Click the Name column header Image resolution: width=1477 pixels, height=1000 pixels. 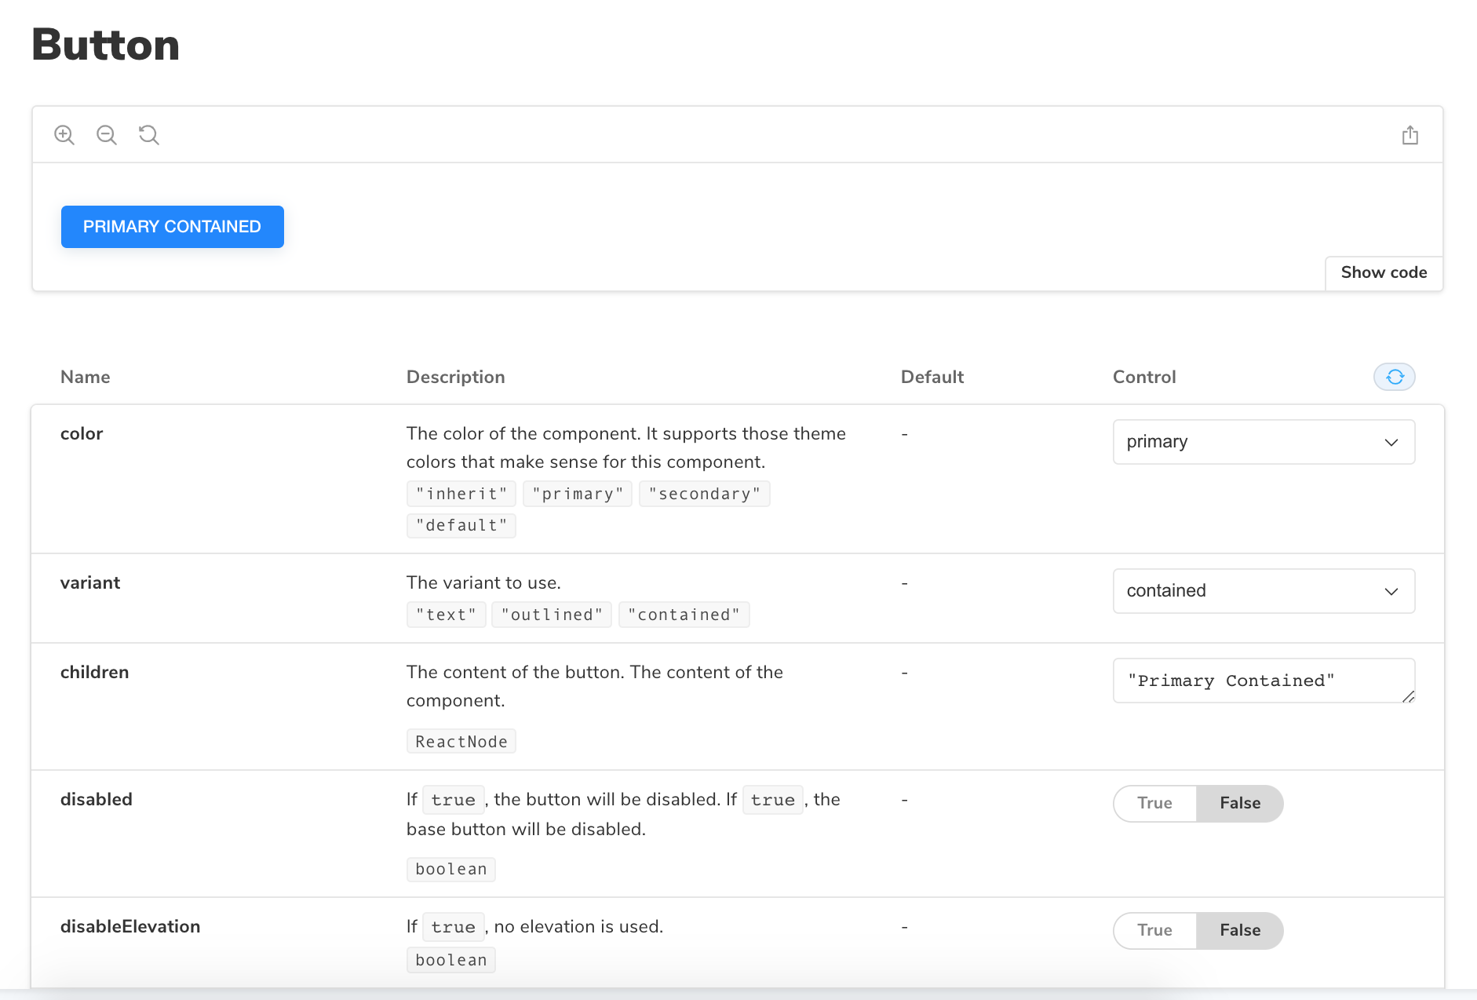[85, 377]
